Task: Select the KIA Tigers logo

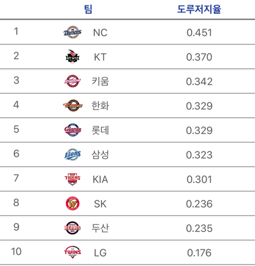Action: 72,179
